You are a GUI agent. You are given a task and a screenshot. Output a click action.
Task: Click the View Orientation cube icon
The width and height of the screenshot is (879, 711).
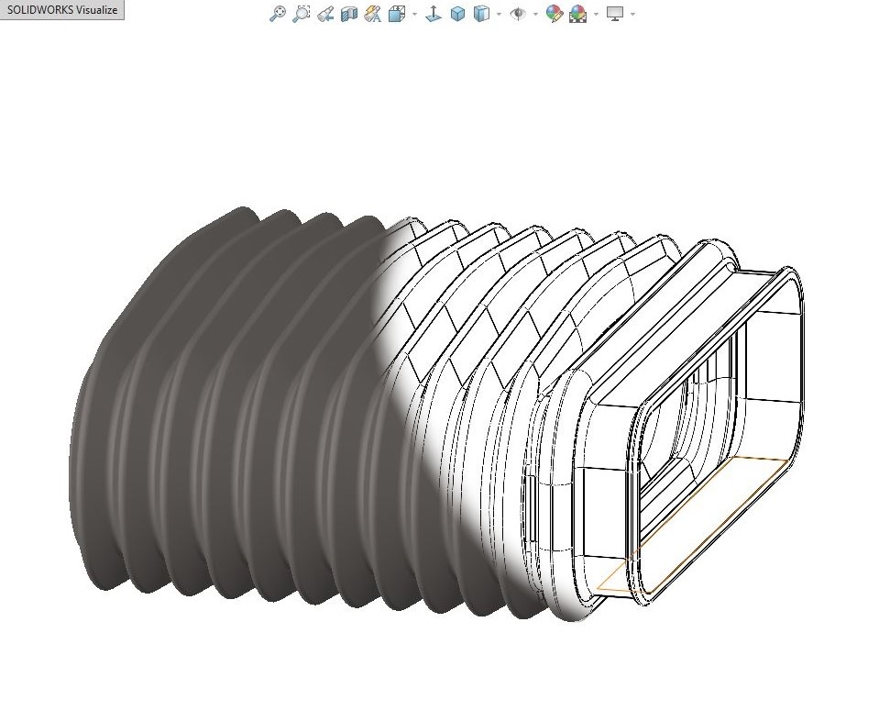click(x=396, y=14)
